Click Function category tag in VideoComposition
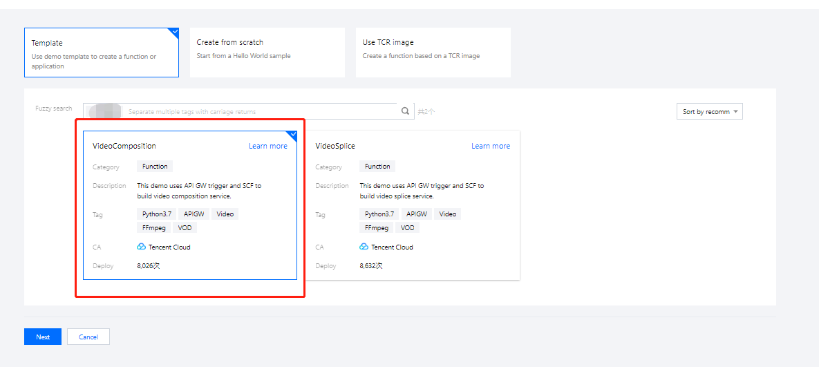This screenshot has height=367, width=819. (155, 167)
